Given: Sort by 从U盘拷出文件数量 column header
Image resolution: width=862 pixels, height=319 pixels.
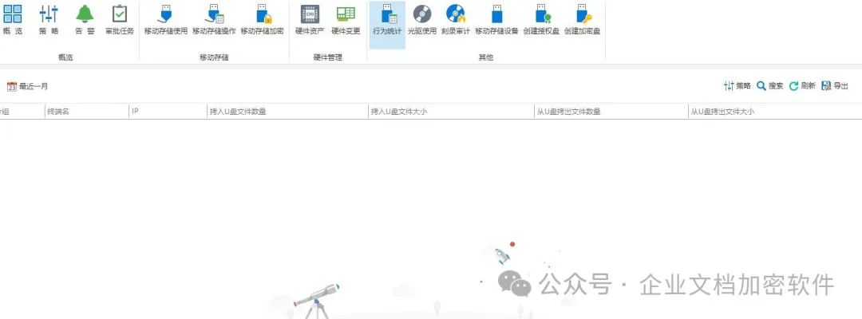Looking at the screenshot, I should 611,112.
